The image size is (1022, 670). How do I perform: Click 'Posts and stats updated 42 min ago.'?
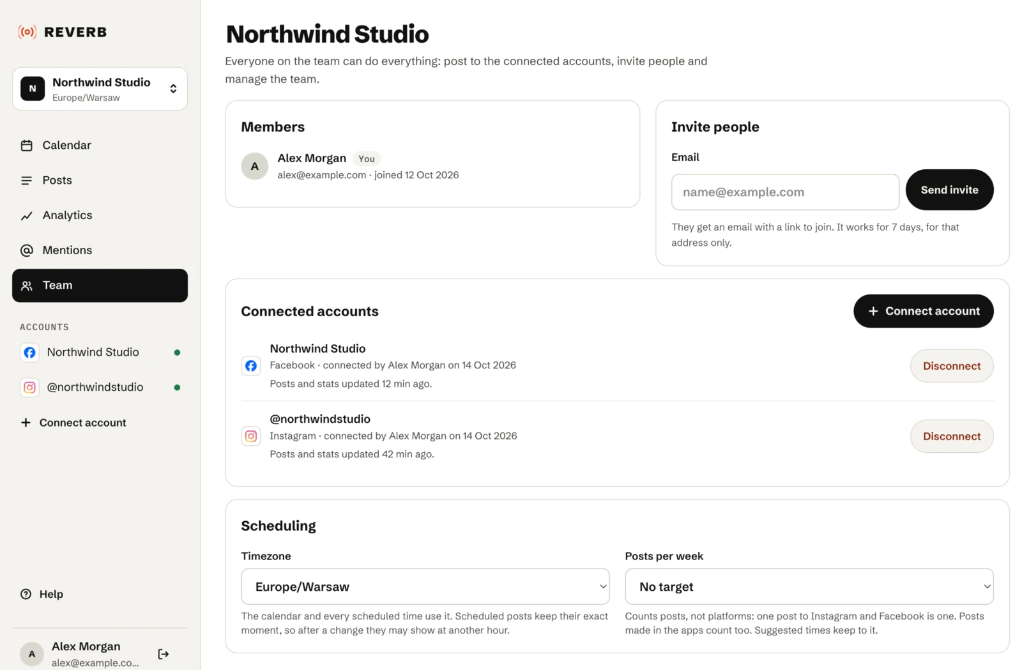352,454
